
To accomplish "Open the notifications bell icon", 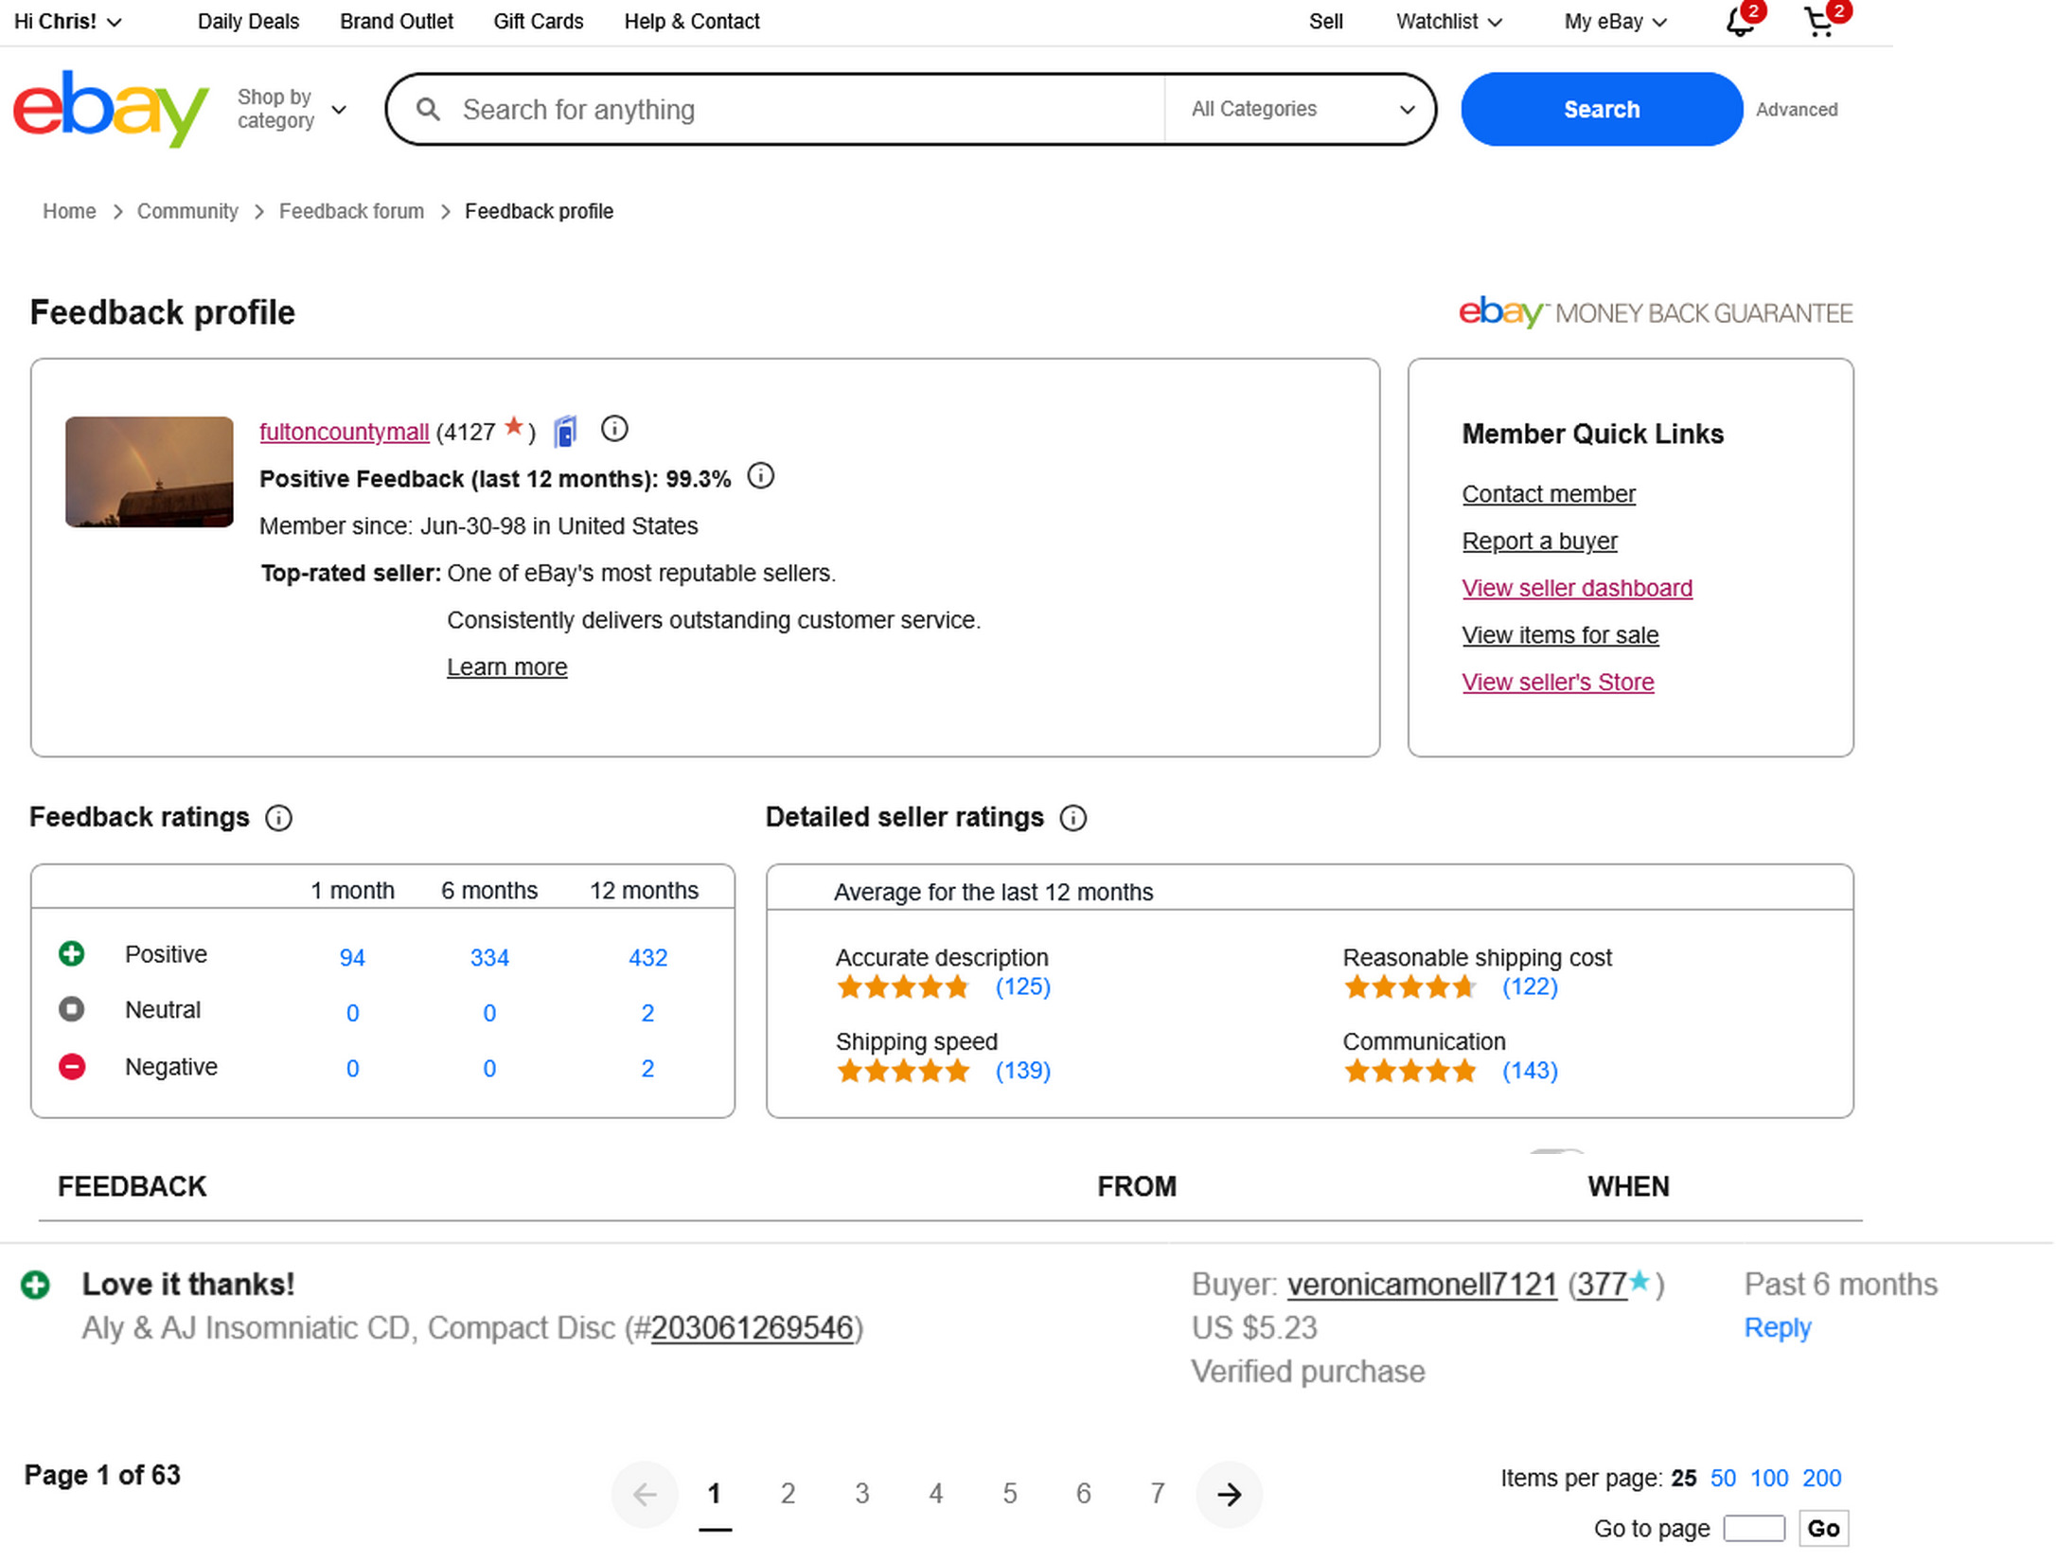I will [x=1740, y=22].
